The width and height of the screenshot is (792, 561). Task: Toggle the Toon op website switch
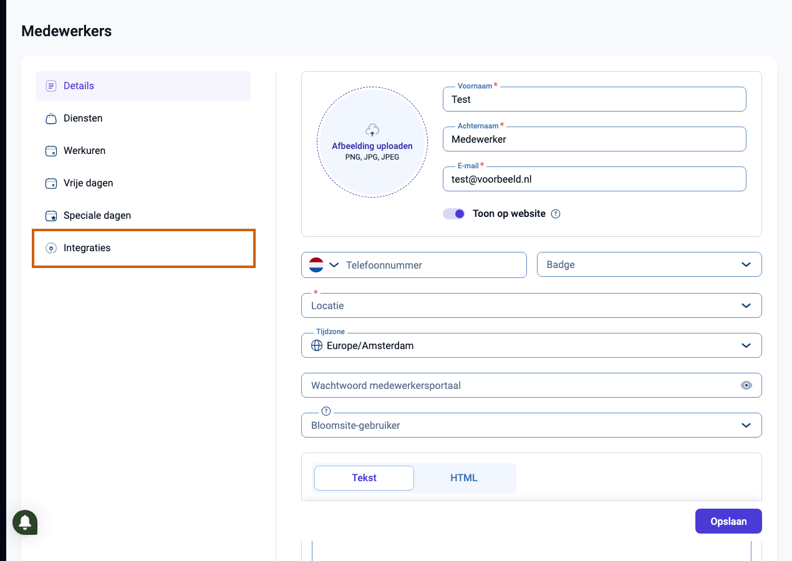point(454,214)
